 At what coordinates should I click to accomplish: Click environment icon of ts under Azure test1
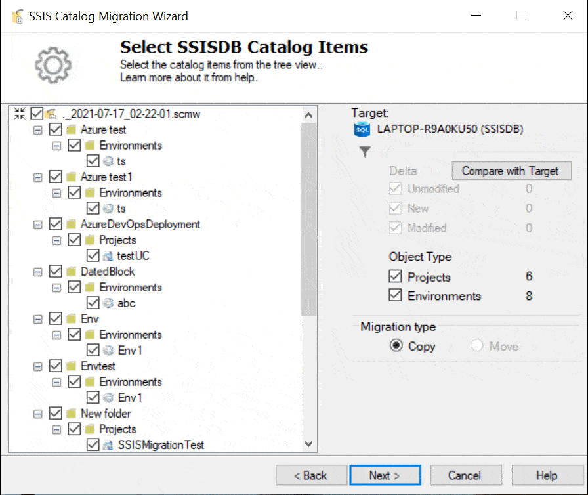click(x=108, y=209)
